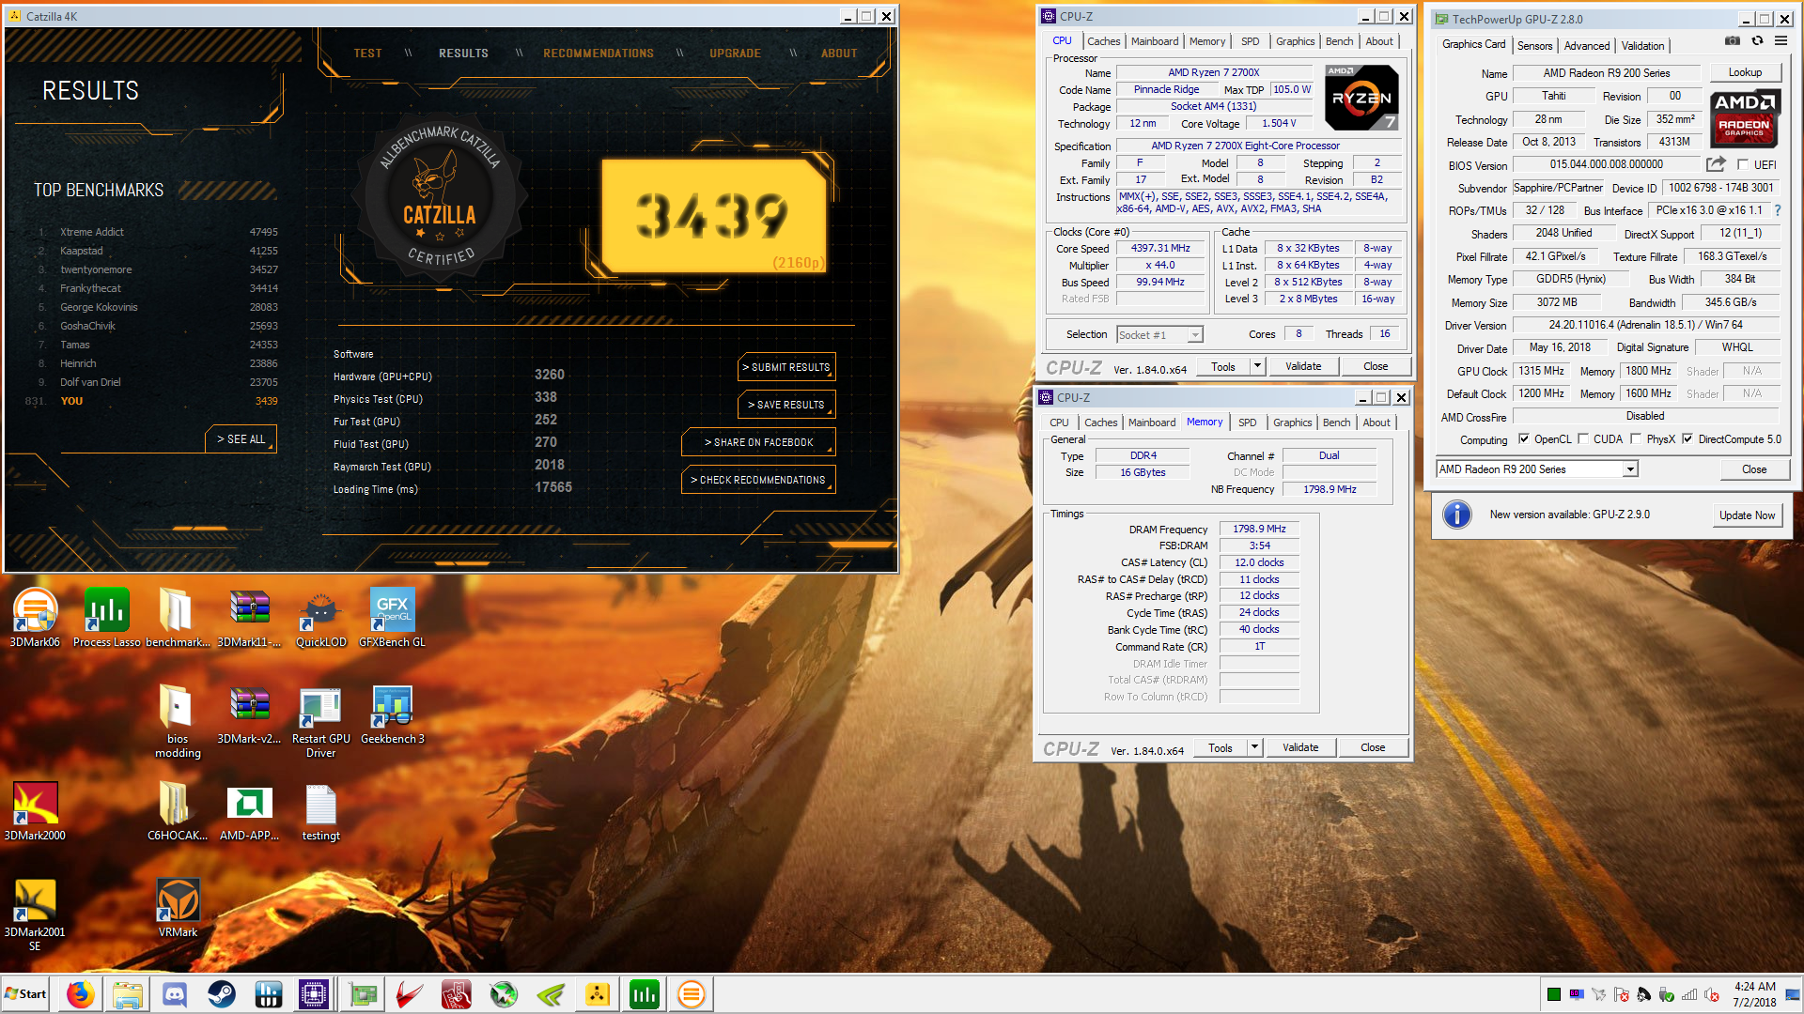Click the green NVIDIA taskbar icon
This screenshot has height=1014, width=1804.
click(x=551, y=994)
